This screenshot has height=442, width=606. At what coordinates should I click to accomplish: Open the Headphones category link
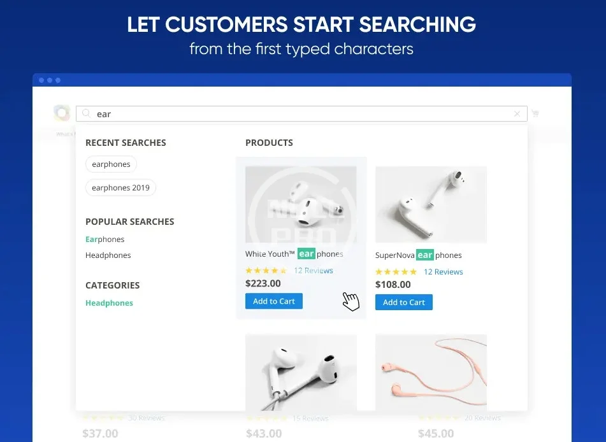(109, 303)
